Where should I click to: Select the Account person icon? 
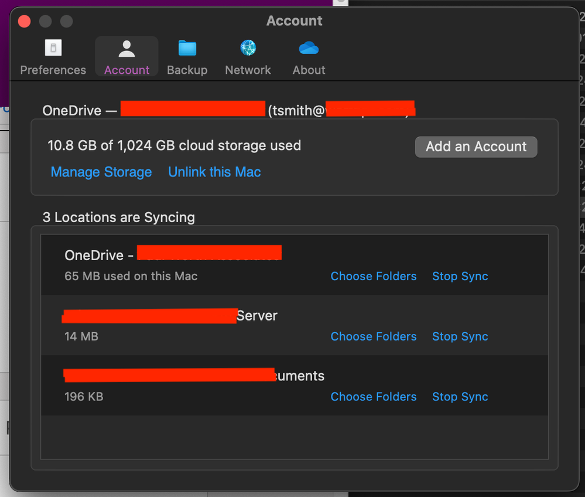tap(126, 49)
